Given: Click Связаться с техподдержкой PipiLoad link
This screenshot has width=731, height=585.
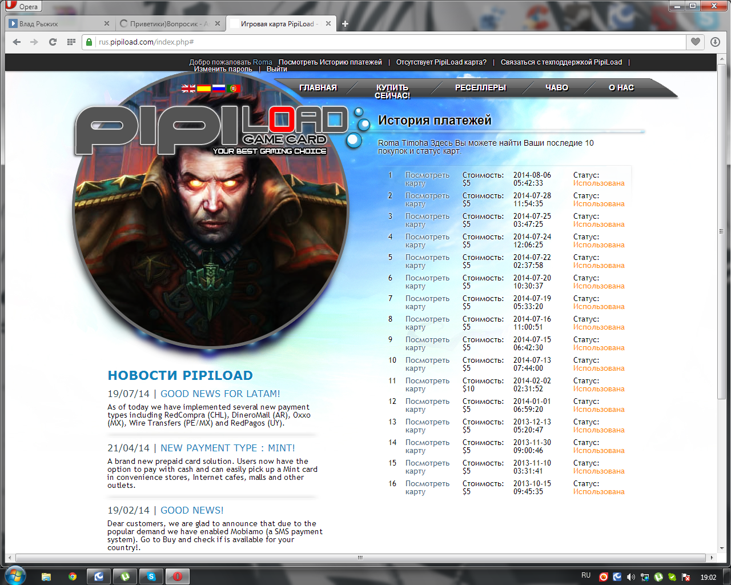Looking at the screenshot, I should click(x=561, y=62).
